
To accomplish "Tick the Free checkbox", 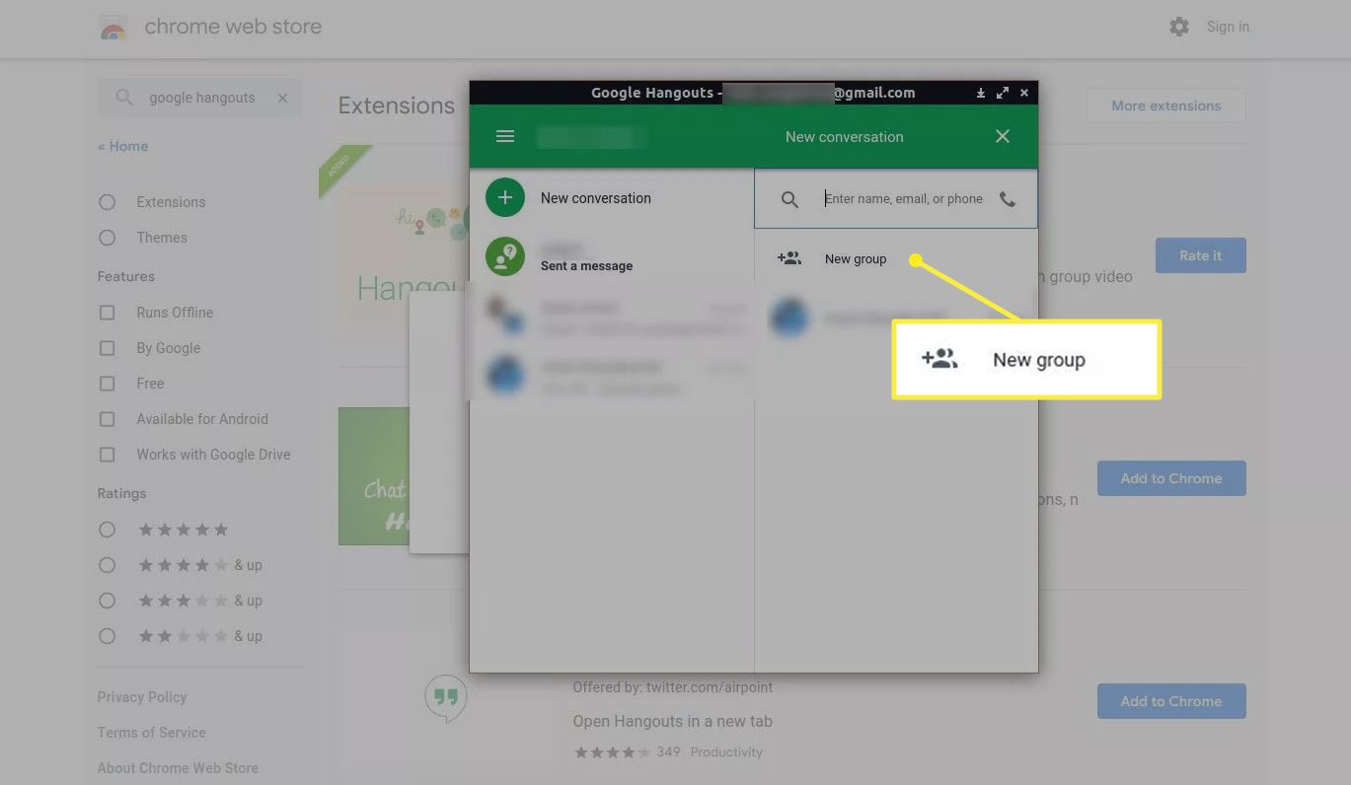I will (108, 384).
